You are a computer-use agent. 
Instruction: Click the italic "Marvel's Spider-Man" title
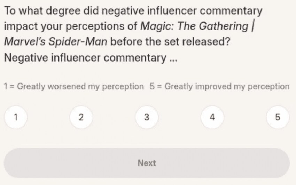(56, 42)
